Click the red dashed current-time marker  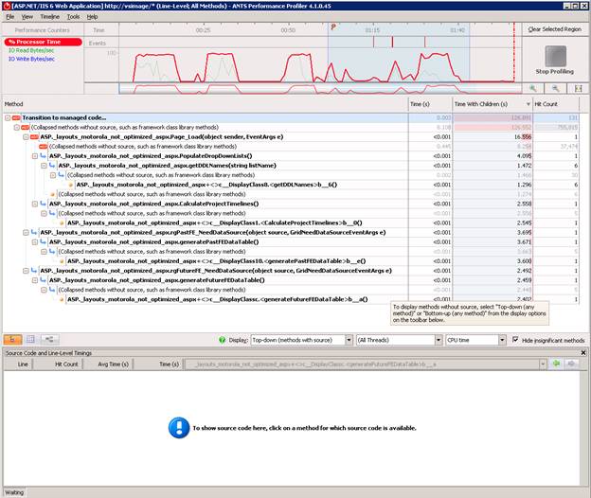click(513, 52)
